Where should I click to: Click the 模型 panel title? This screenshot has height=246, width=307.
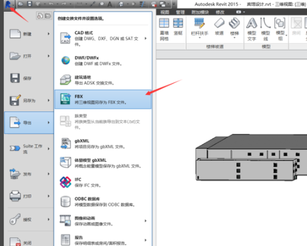click(266, 47)
